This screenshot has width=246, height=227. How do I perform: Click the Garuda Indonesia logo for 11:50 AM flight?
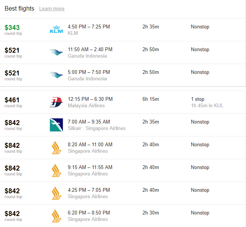click(x=56, y=52)
